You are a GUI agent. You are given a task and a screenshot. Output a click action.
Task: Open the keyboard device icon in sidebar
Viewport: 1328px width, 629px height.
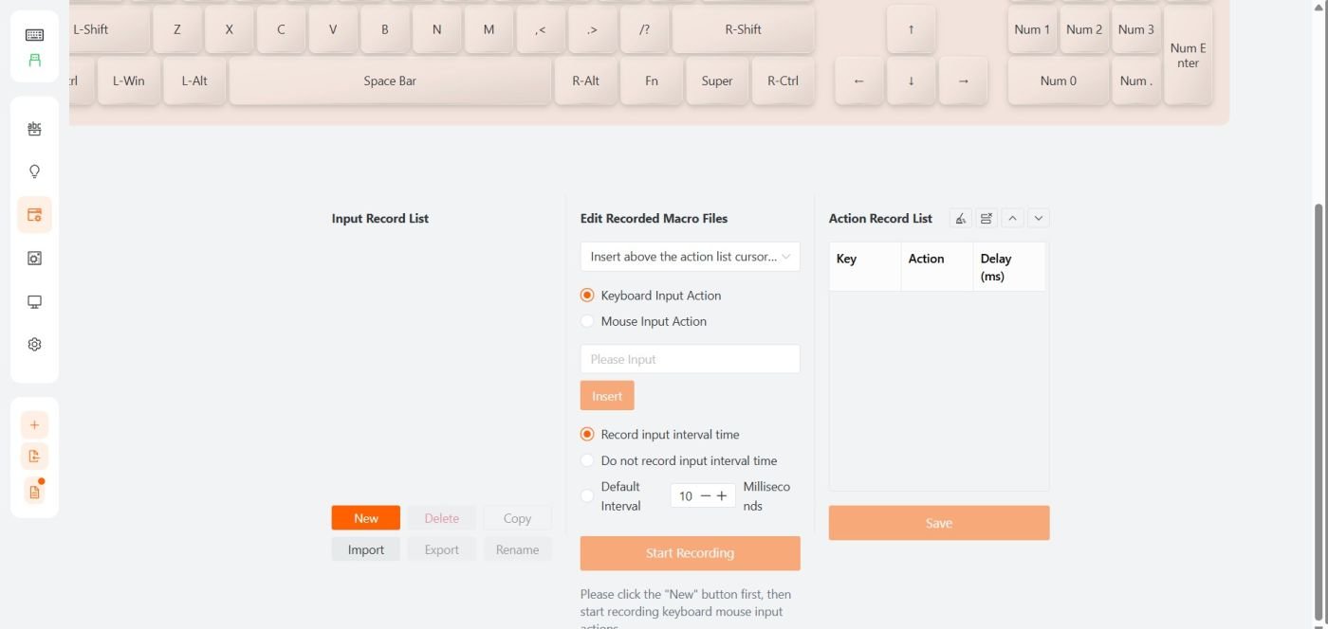(34, 35)
